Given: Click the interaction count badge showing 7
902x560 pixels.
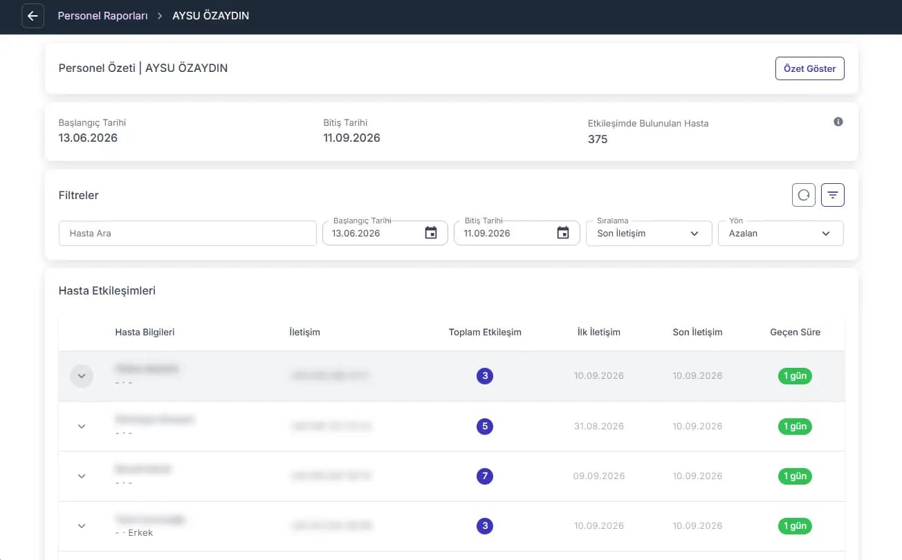Looking at the screenshot, I should coord(485,476).
